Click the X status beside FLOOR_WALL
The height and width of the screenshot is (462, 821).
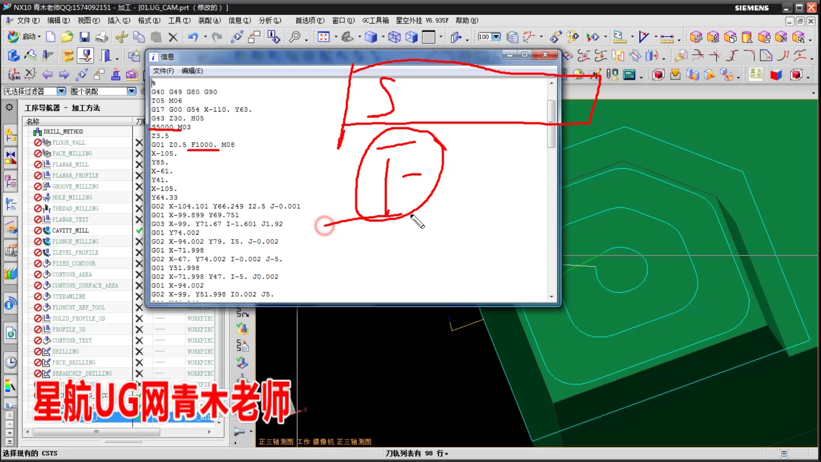pos(139,142)
